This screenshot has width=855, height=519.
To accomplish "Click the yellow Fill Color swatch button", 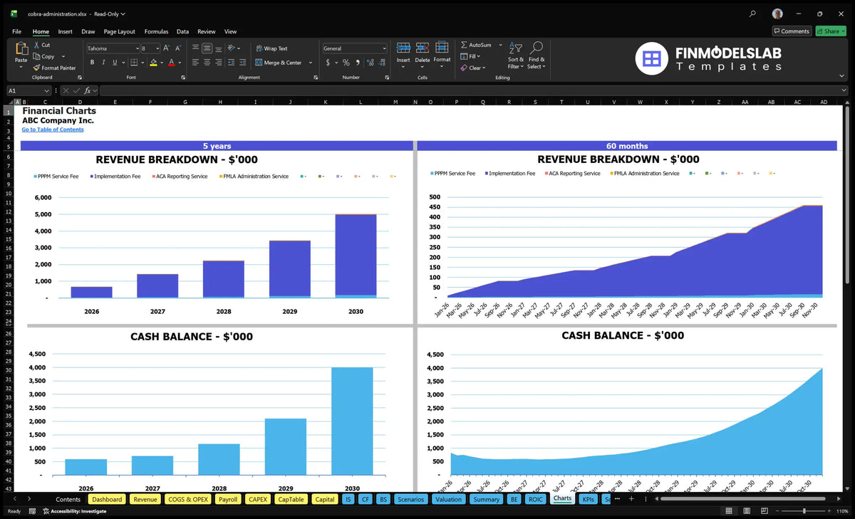I will [x=153, y=63].
